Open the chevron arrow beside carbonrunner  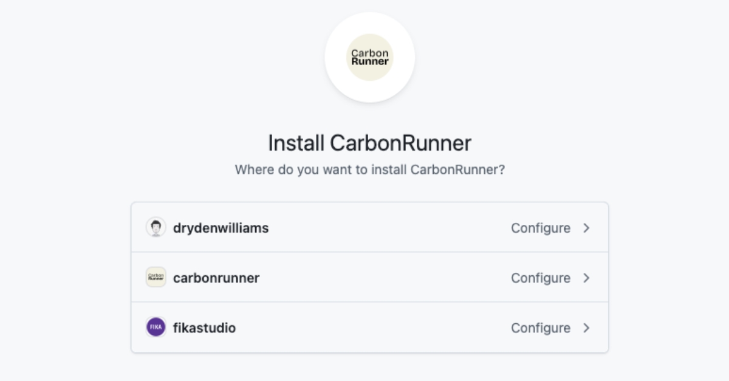(586, 278)
